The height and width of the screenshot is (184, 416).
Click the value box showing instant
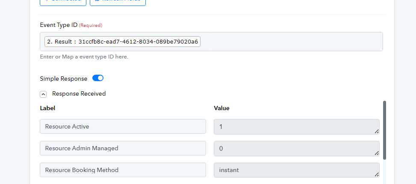pos(297,170)
